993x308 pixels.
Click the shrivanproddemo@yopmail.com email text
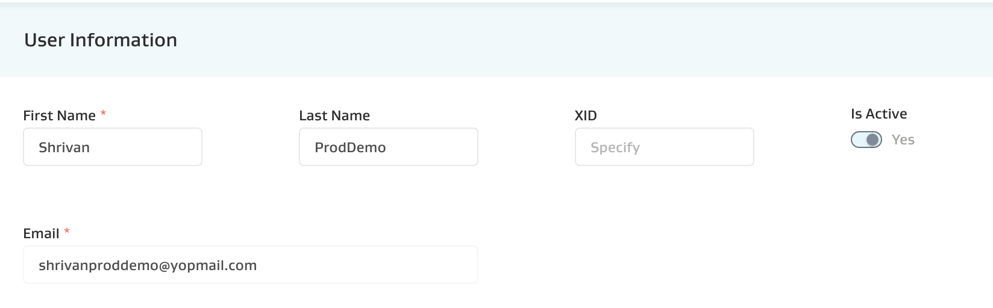(x=148, y=265)
